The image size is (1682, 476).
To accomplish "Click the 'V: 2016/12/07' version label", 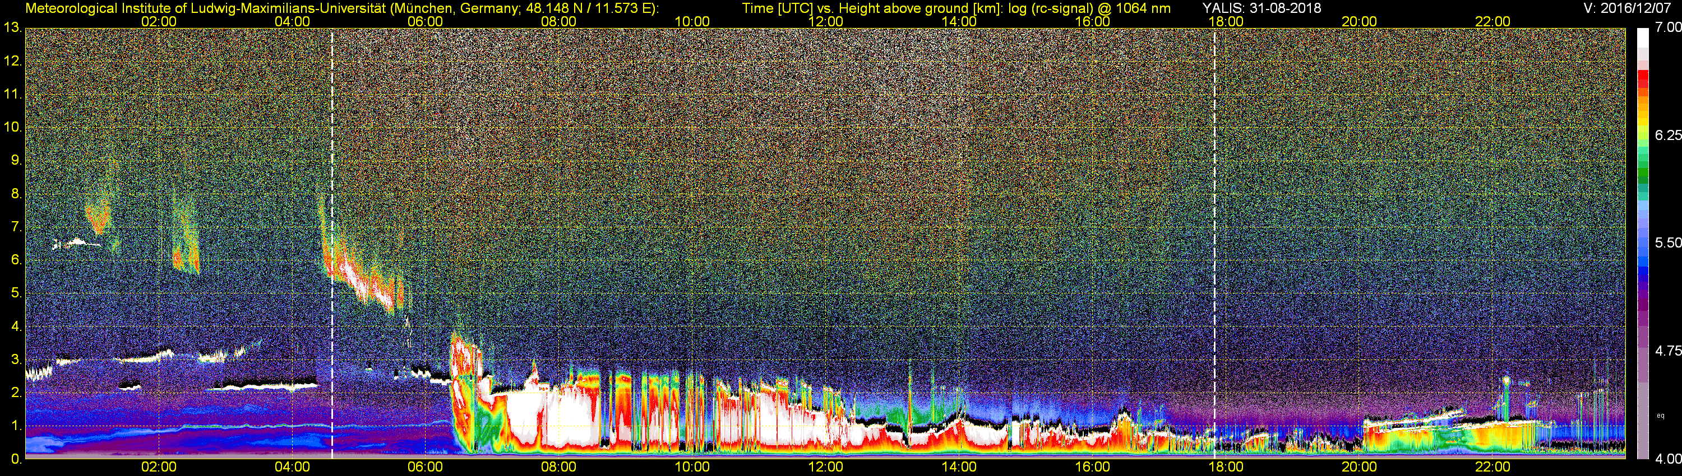I will point(1626,8).
